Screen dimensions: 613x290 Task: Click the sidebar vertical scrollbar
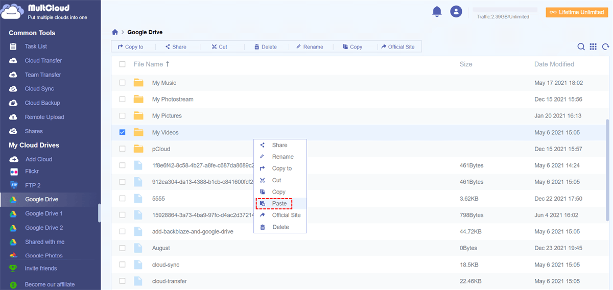[99, 213]
